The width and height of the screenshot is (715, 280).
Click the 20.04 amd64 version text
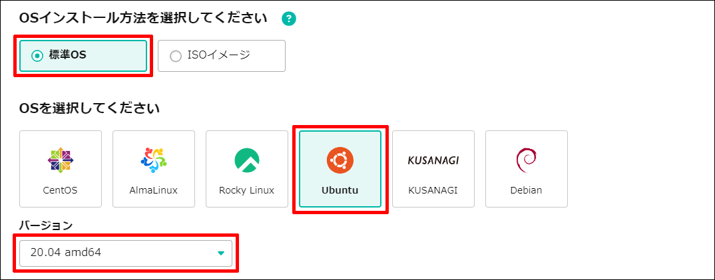(66, 252)
